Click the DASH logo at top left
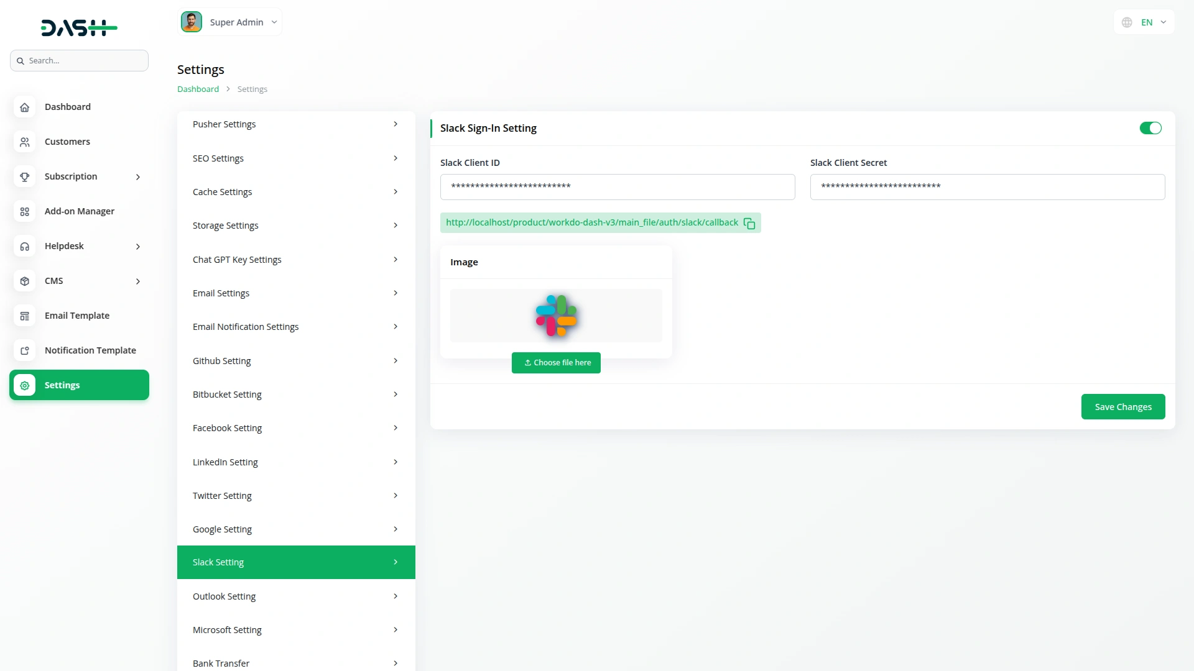 (79, 27)
